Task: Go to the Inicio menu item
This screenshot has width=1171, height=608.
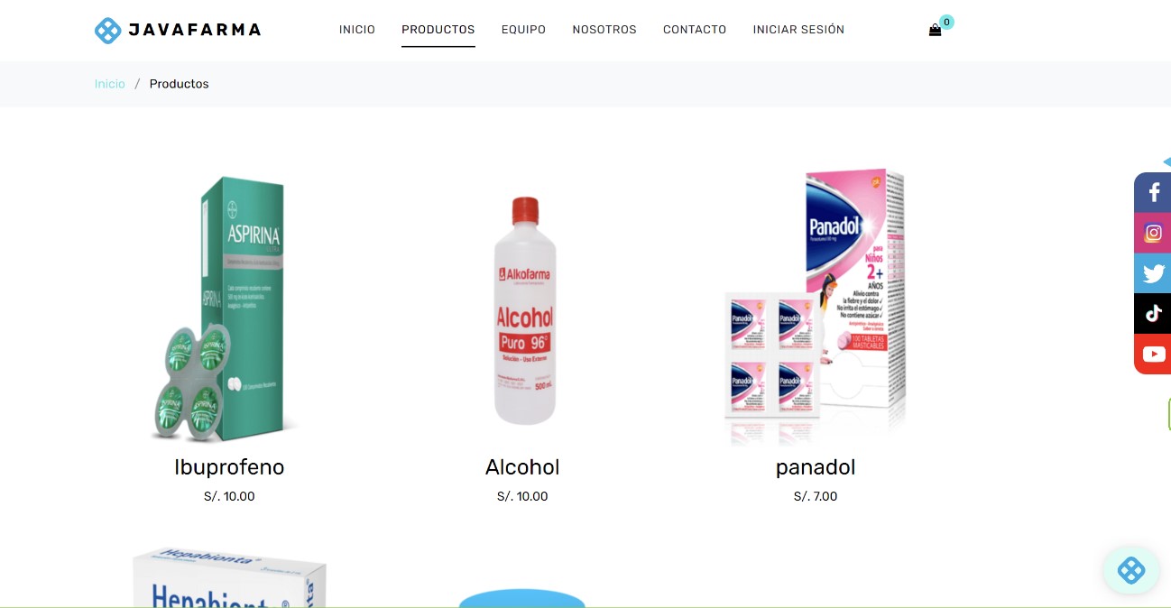Action: point(357,30)
